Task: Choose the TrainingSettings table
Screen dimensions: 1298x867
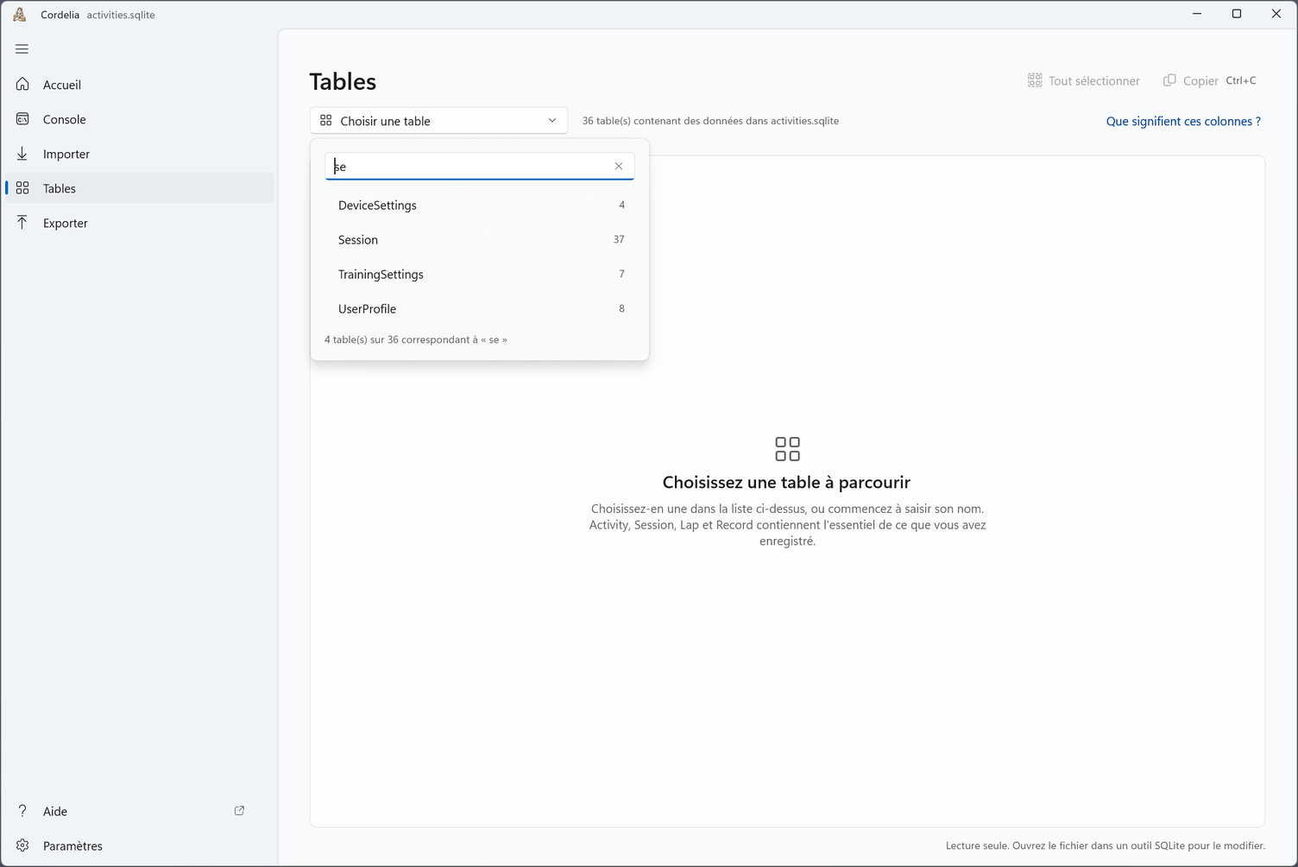Action: coord(480,274)
